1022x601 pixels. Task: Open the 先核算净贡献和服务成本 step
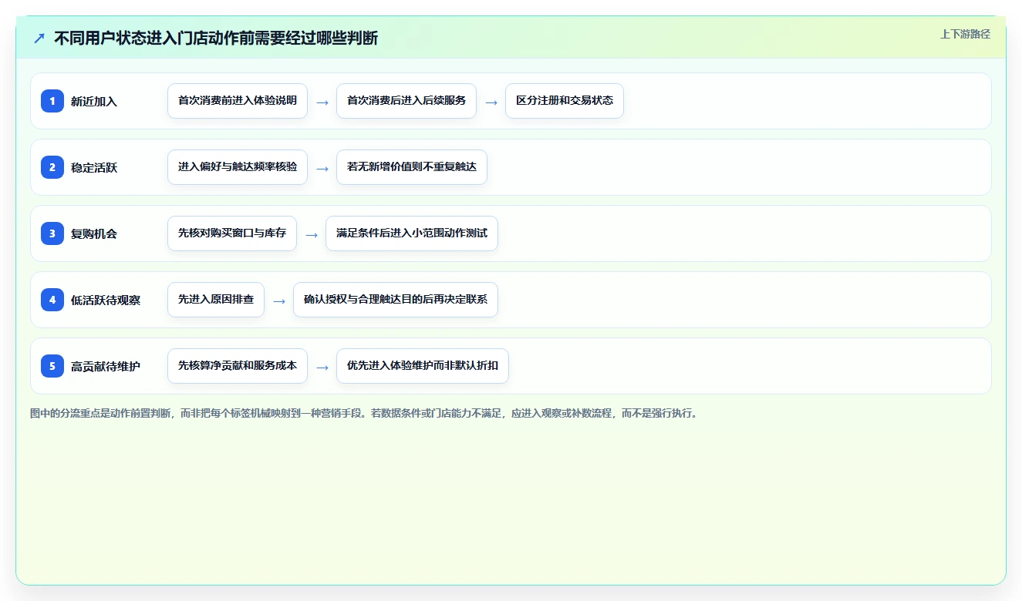pyautogui.click(x=238, y=366)
